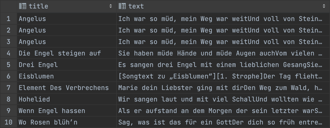The height and width of the screenshot is (128, 330).
Task: Sort by the title column arrows
Action: coord(111,6)
